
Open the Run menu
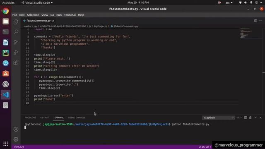(59, 15)
